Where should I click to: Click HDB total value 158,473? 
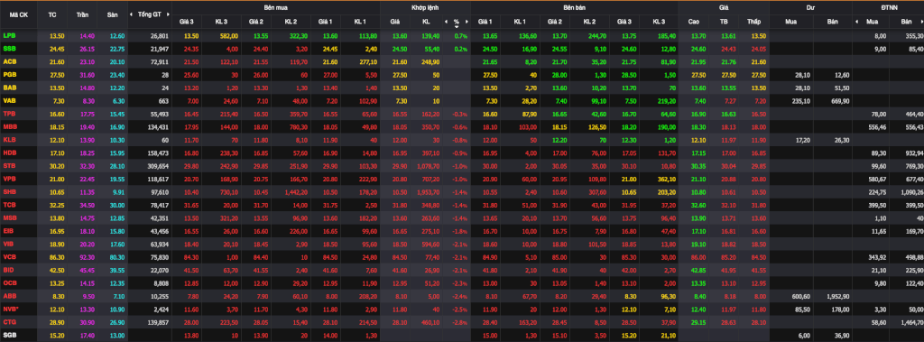158,153
